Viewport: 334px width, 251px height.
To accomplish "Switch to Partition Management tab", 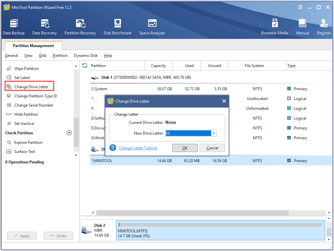I will click(x=34, y=46).
